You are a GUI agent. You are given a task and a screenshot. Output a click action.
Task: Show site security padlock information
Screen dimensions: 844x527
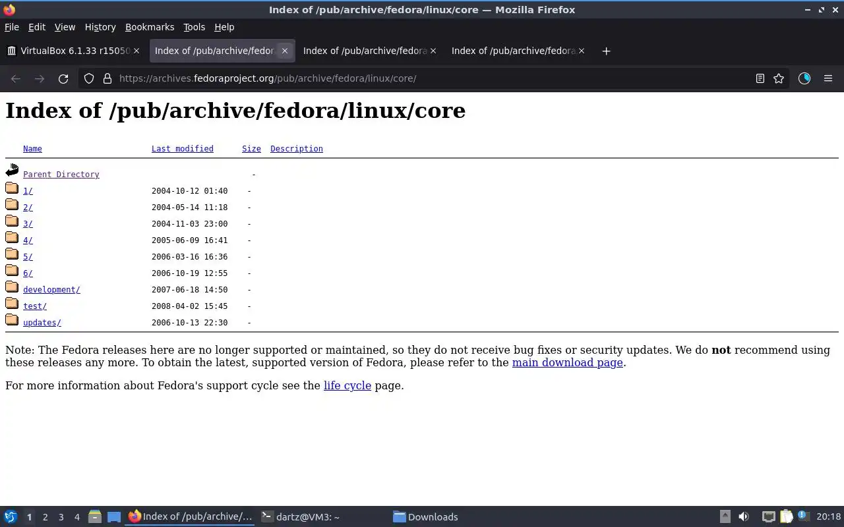[107, 78]
